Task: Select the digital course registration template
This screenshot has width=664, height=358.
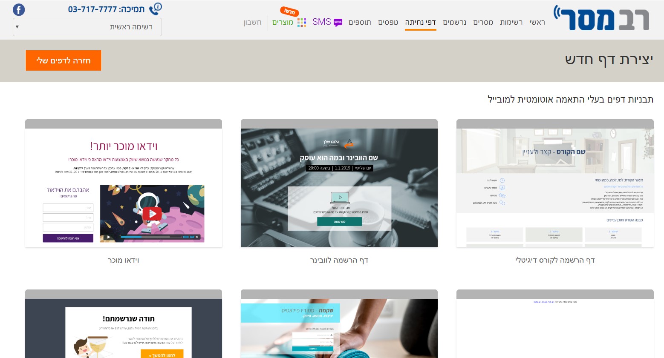Action: (555, 187)
